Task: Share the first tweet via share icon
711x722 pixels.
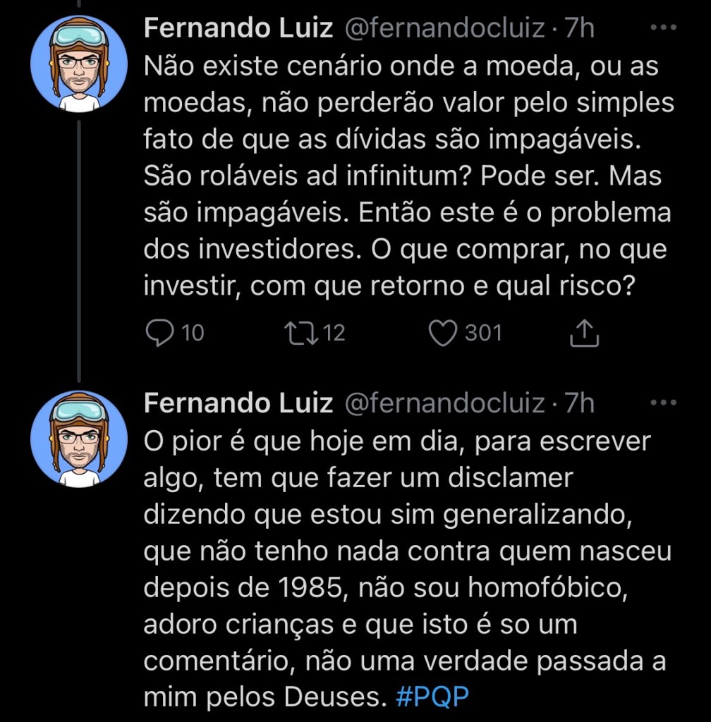Action: pos(584,334)
